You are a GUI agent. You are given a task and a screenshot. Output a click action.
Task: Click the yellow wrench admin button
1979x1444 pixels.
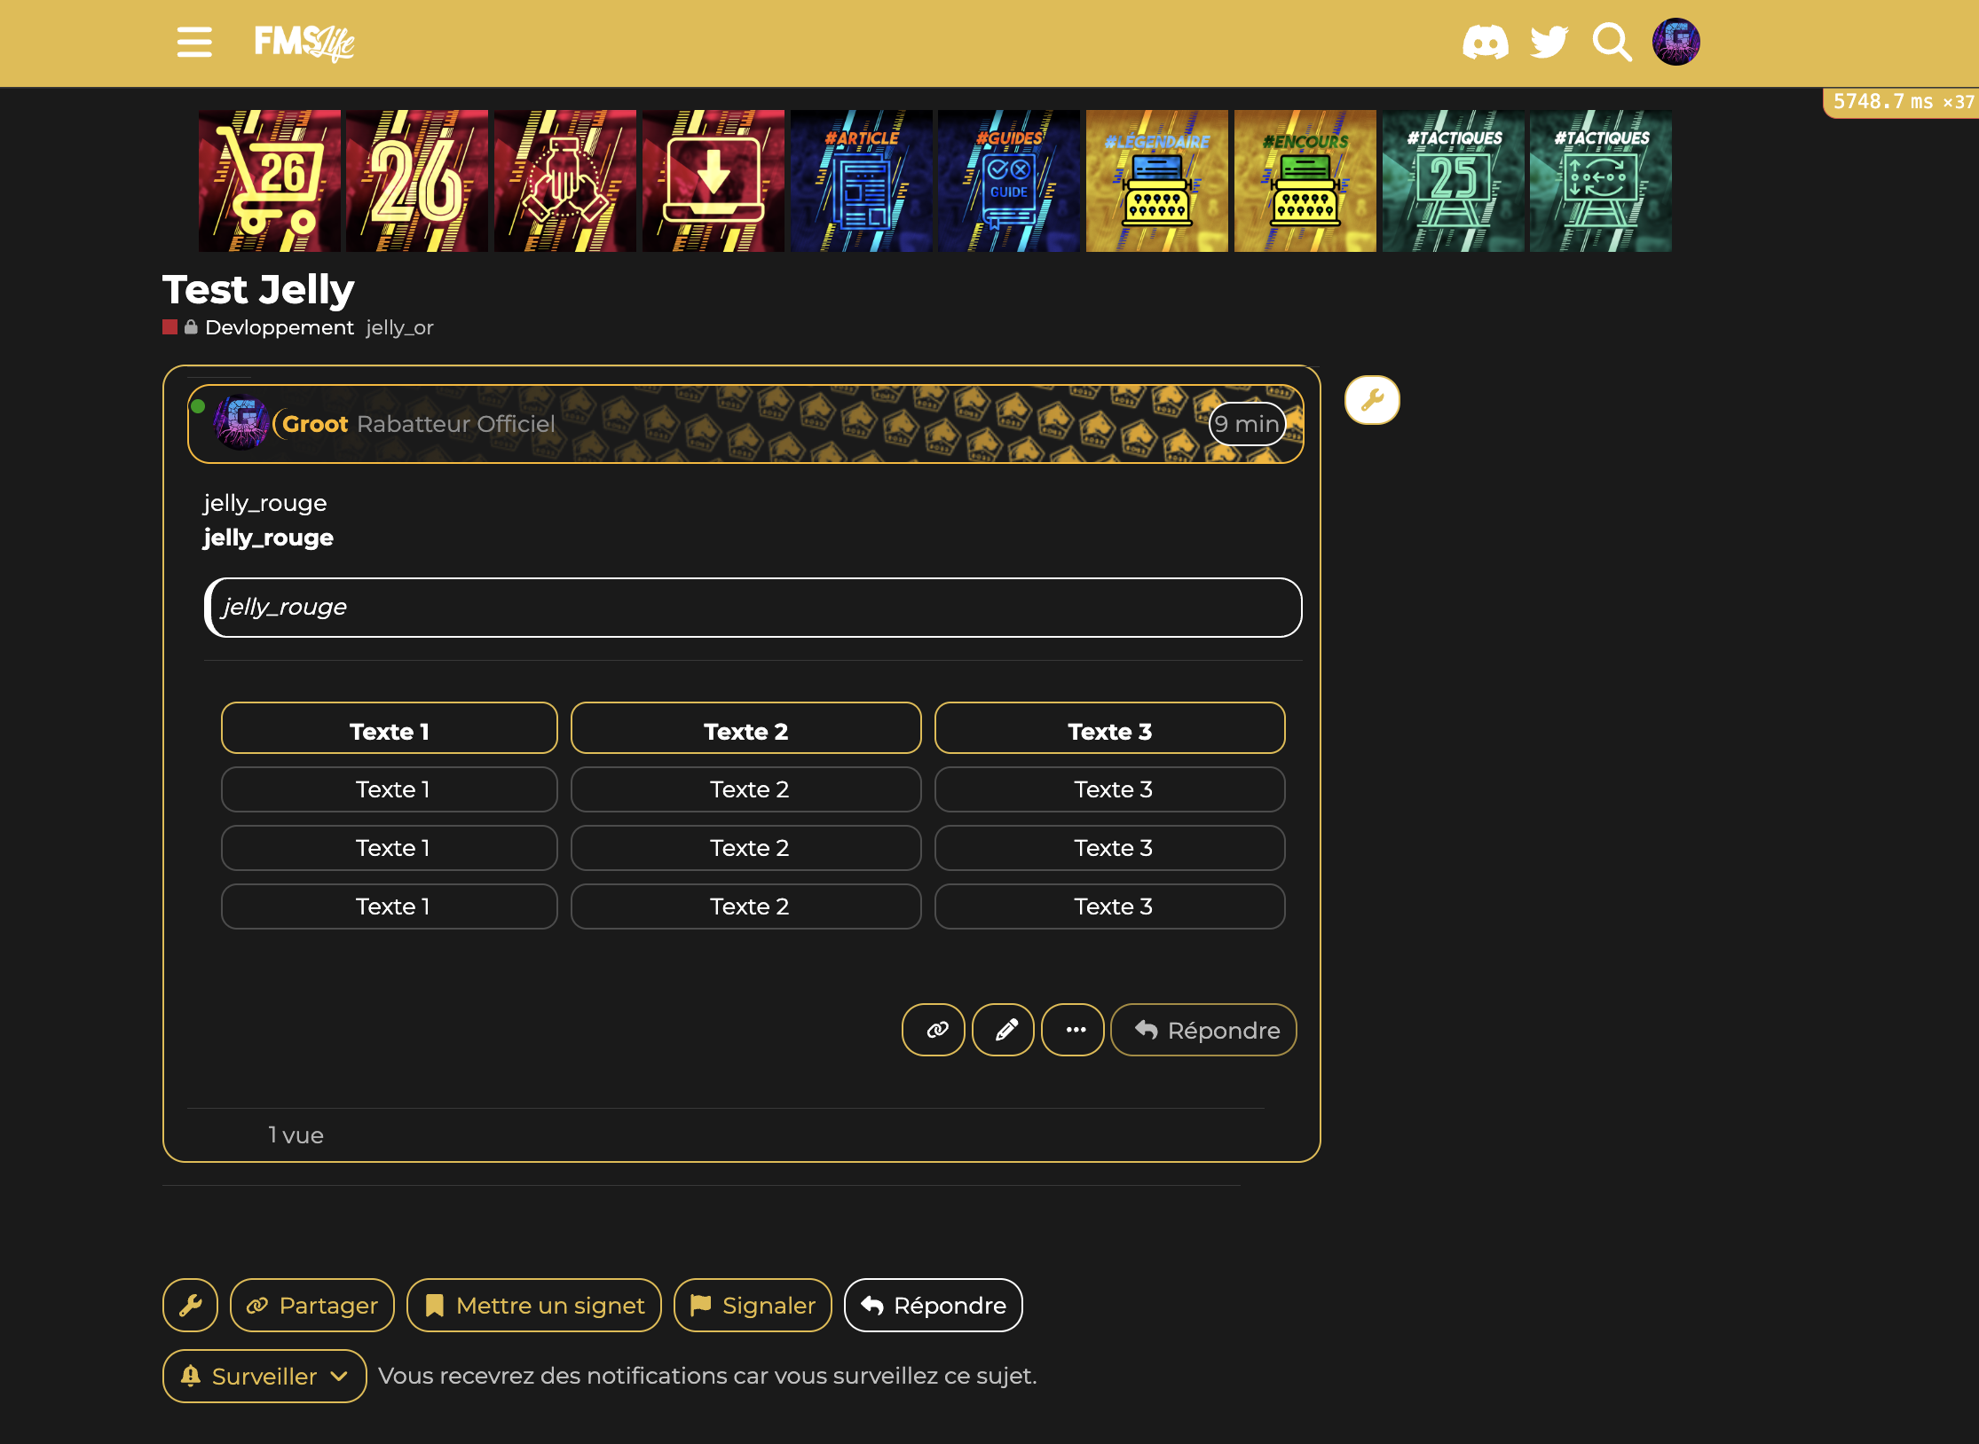(1372, 400)
